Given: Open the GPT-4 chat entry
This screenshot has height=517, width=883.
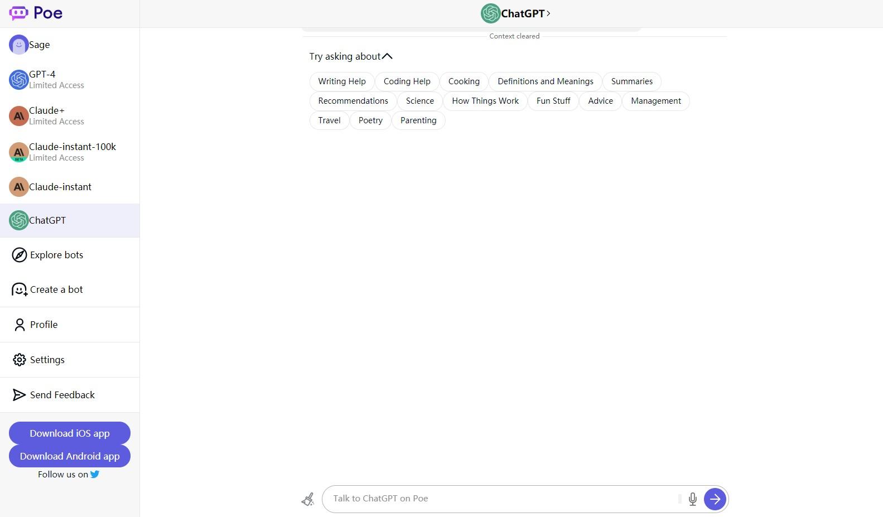Looking at the screenshot, I should coord(70,80).
